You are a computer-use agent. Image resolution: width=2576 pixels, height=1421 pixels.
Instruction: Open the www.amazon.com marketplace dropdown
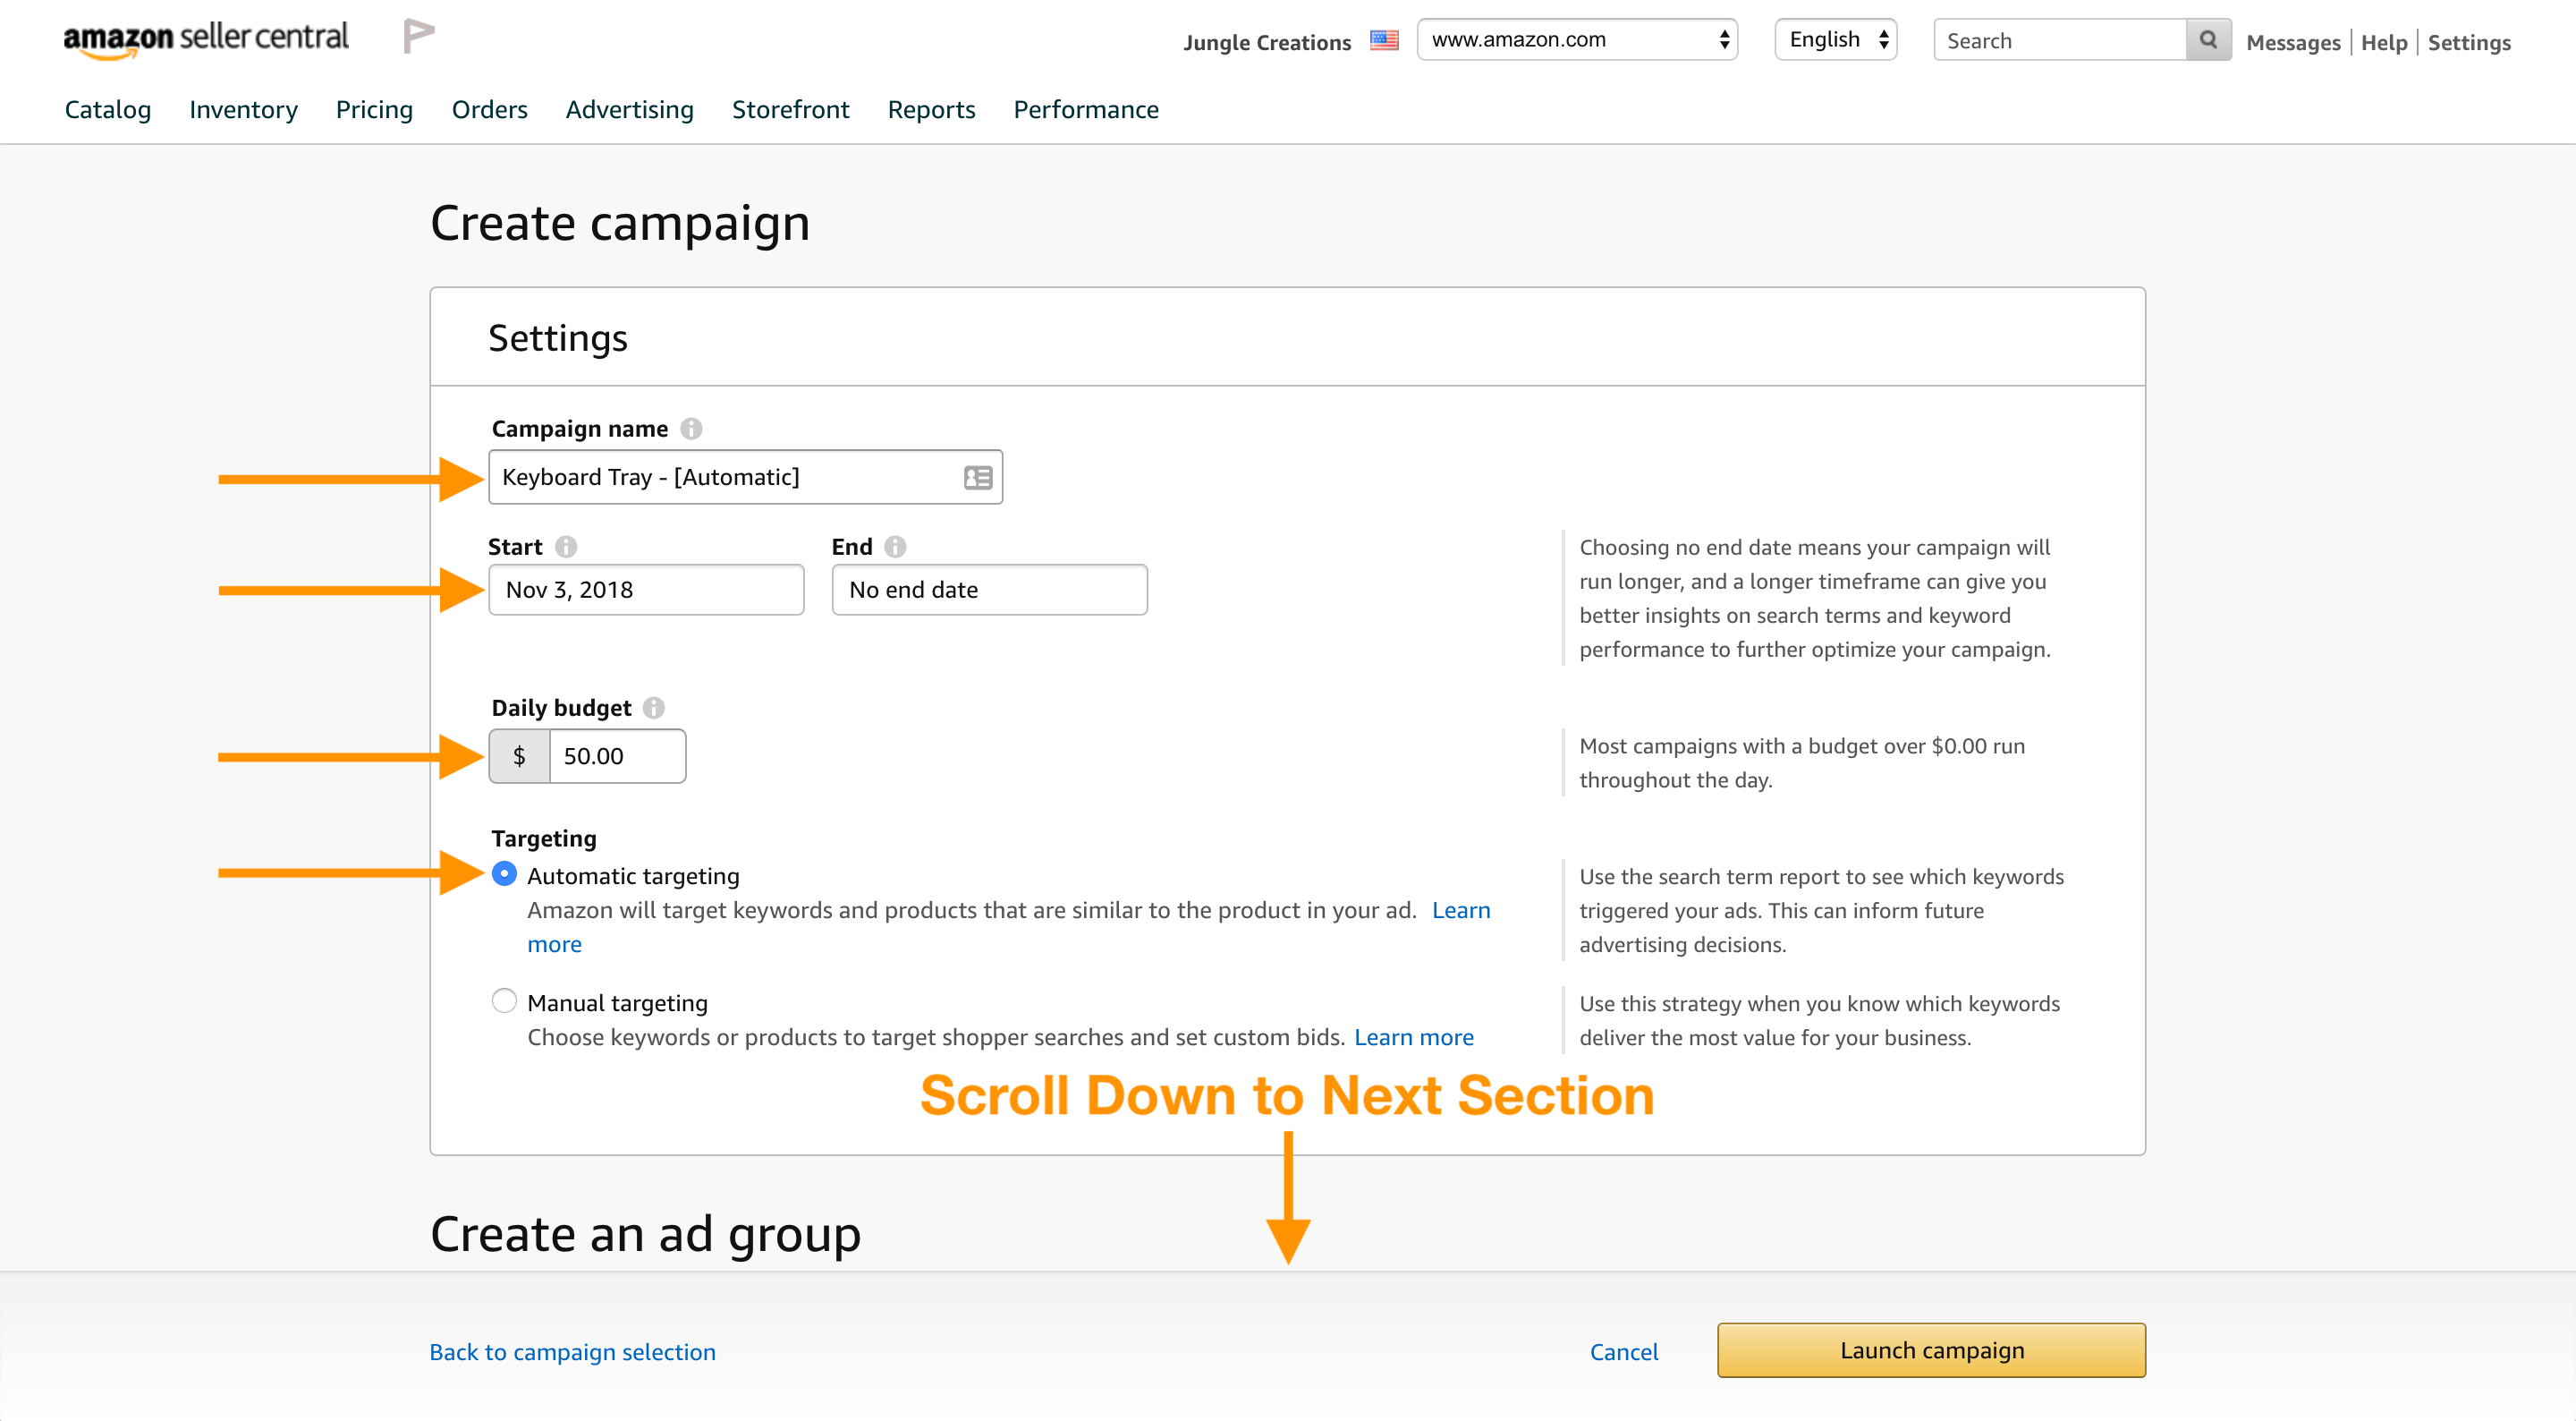(x=1577, y=40)
